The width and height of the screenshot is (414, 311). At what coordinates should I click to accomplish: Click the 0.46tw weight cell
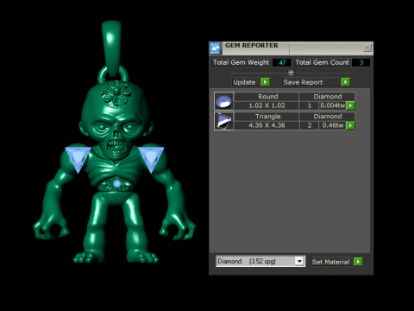(x=333, y=125)
